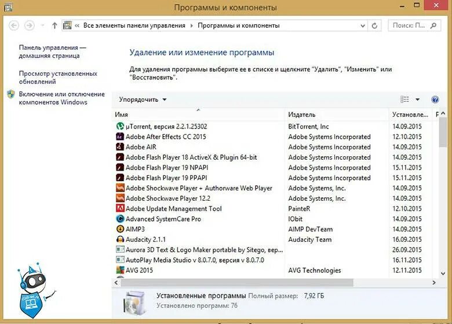Click the Adobe Flash Player 19 NPAPI icon
Screen dimensions: 452x324
120,167
